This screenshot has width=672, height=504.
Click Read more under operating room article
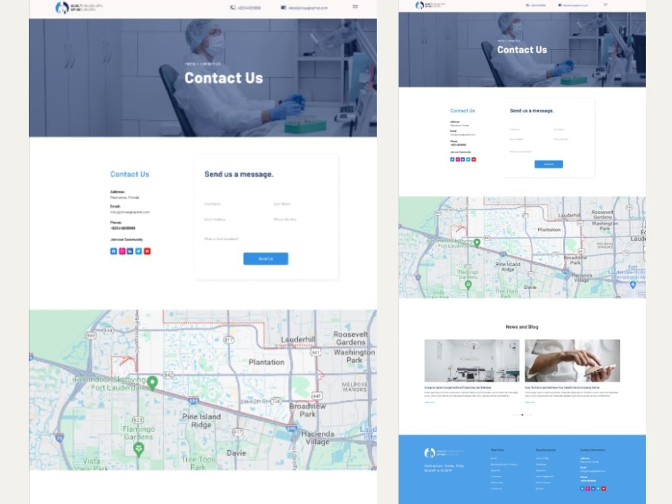click(x=429, y=403)
